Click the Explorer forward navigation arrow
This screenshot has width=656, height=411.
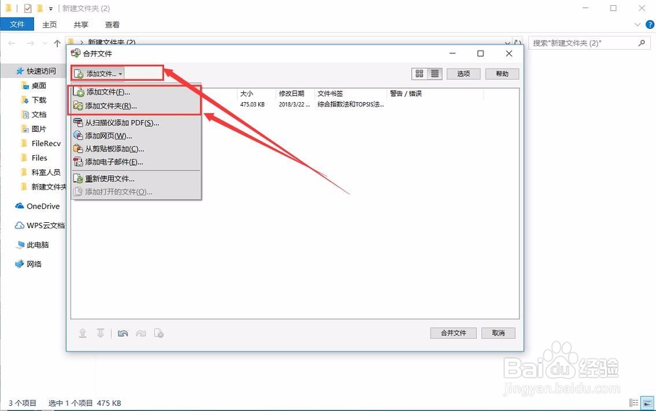(30, 43)
